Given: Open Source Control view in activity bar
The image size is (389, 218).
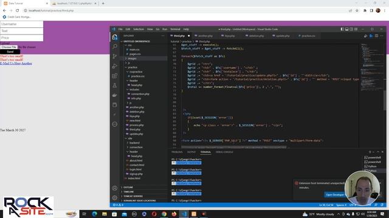Looking at the screenshot, I should pos(115,56).
